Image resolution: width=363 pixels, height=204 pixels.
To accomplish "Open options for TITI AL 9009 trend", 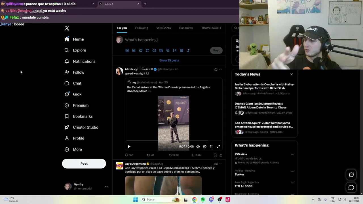I will pos(293,183).
